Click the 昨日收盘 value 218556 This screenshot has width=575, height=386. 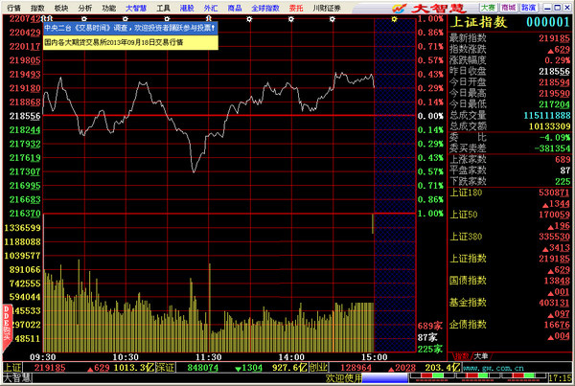[554, 71]
